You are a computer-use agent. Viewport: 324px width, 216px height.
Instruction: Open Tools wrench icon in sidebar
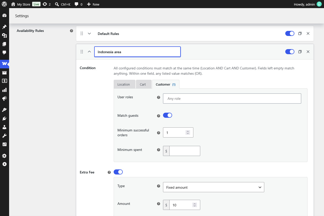click(x=4, y=136)
